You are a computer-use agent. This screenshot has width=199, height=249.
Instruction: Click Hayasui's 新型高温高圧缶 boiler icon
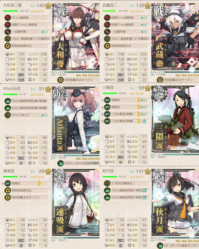8,190
